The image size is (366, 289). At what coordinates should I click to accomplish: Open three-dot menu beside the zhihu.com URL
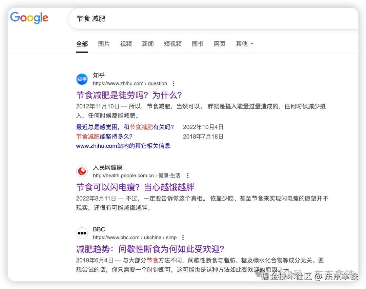click(x=174, y=83)
